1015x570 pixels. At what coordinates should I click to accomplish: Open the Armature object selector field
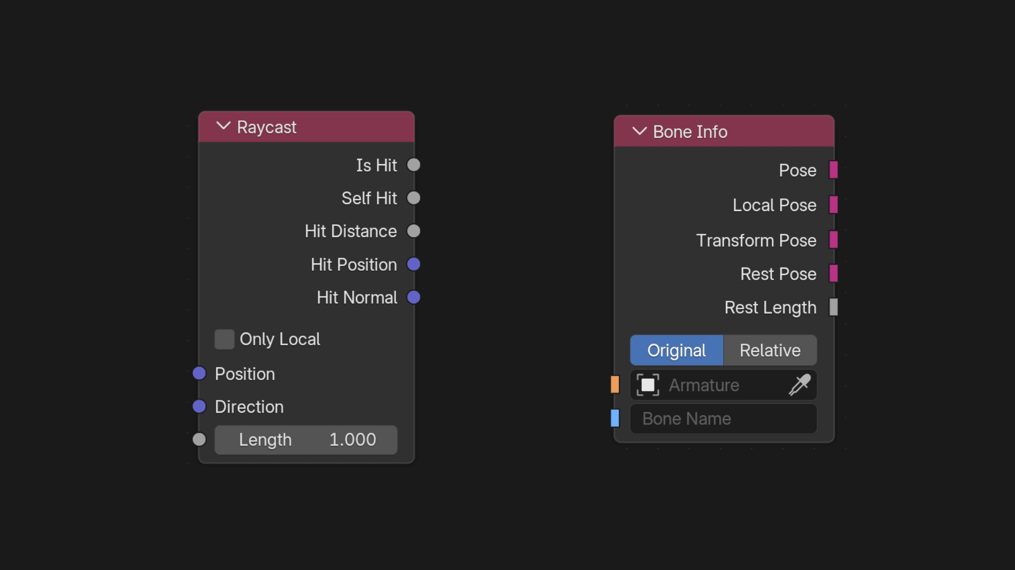click(724, 385)
